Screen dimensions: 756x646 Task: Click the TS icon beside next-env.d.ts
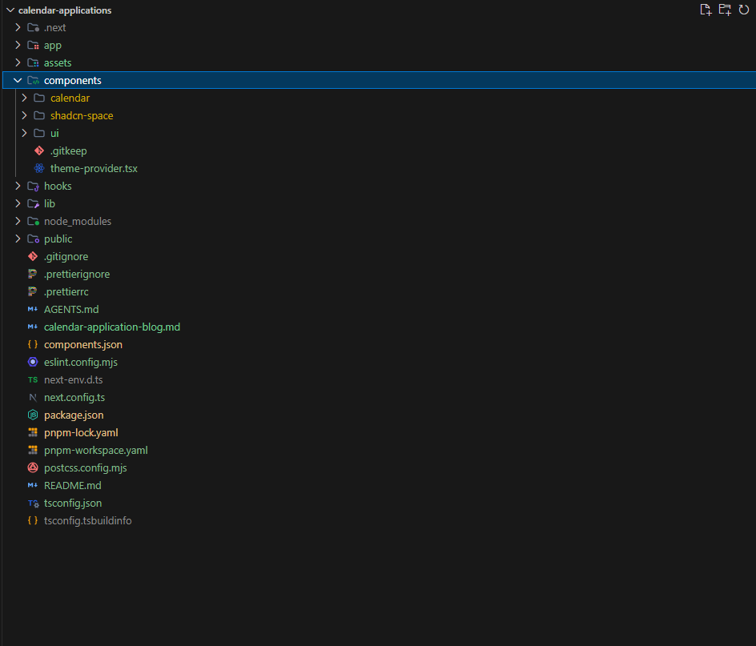(33, 380)
